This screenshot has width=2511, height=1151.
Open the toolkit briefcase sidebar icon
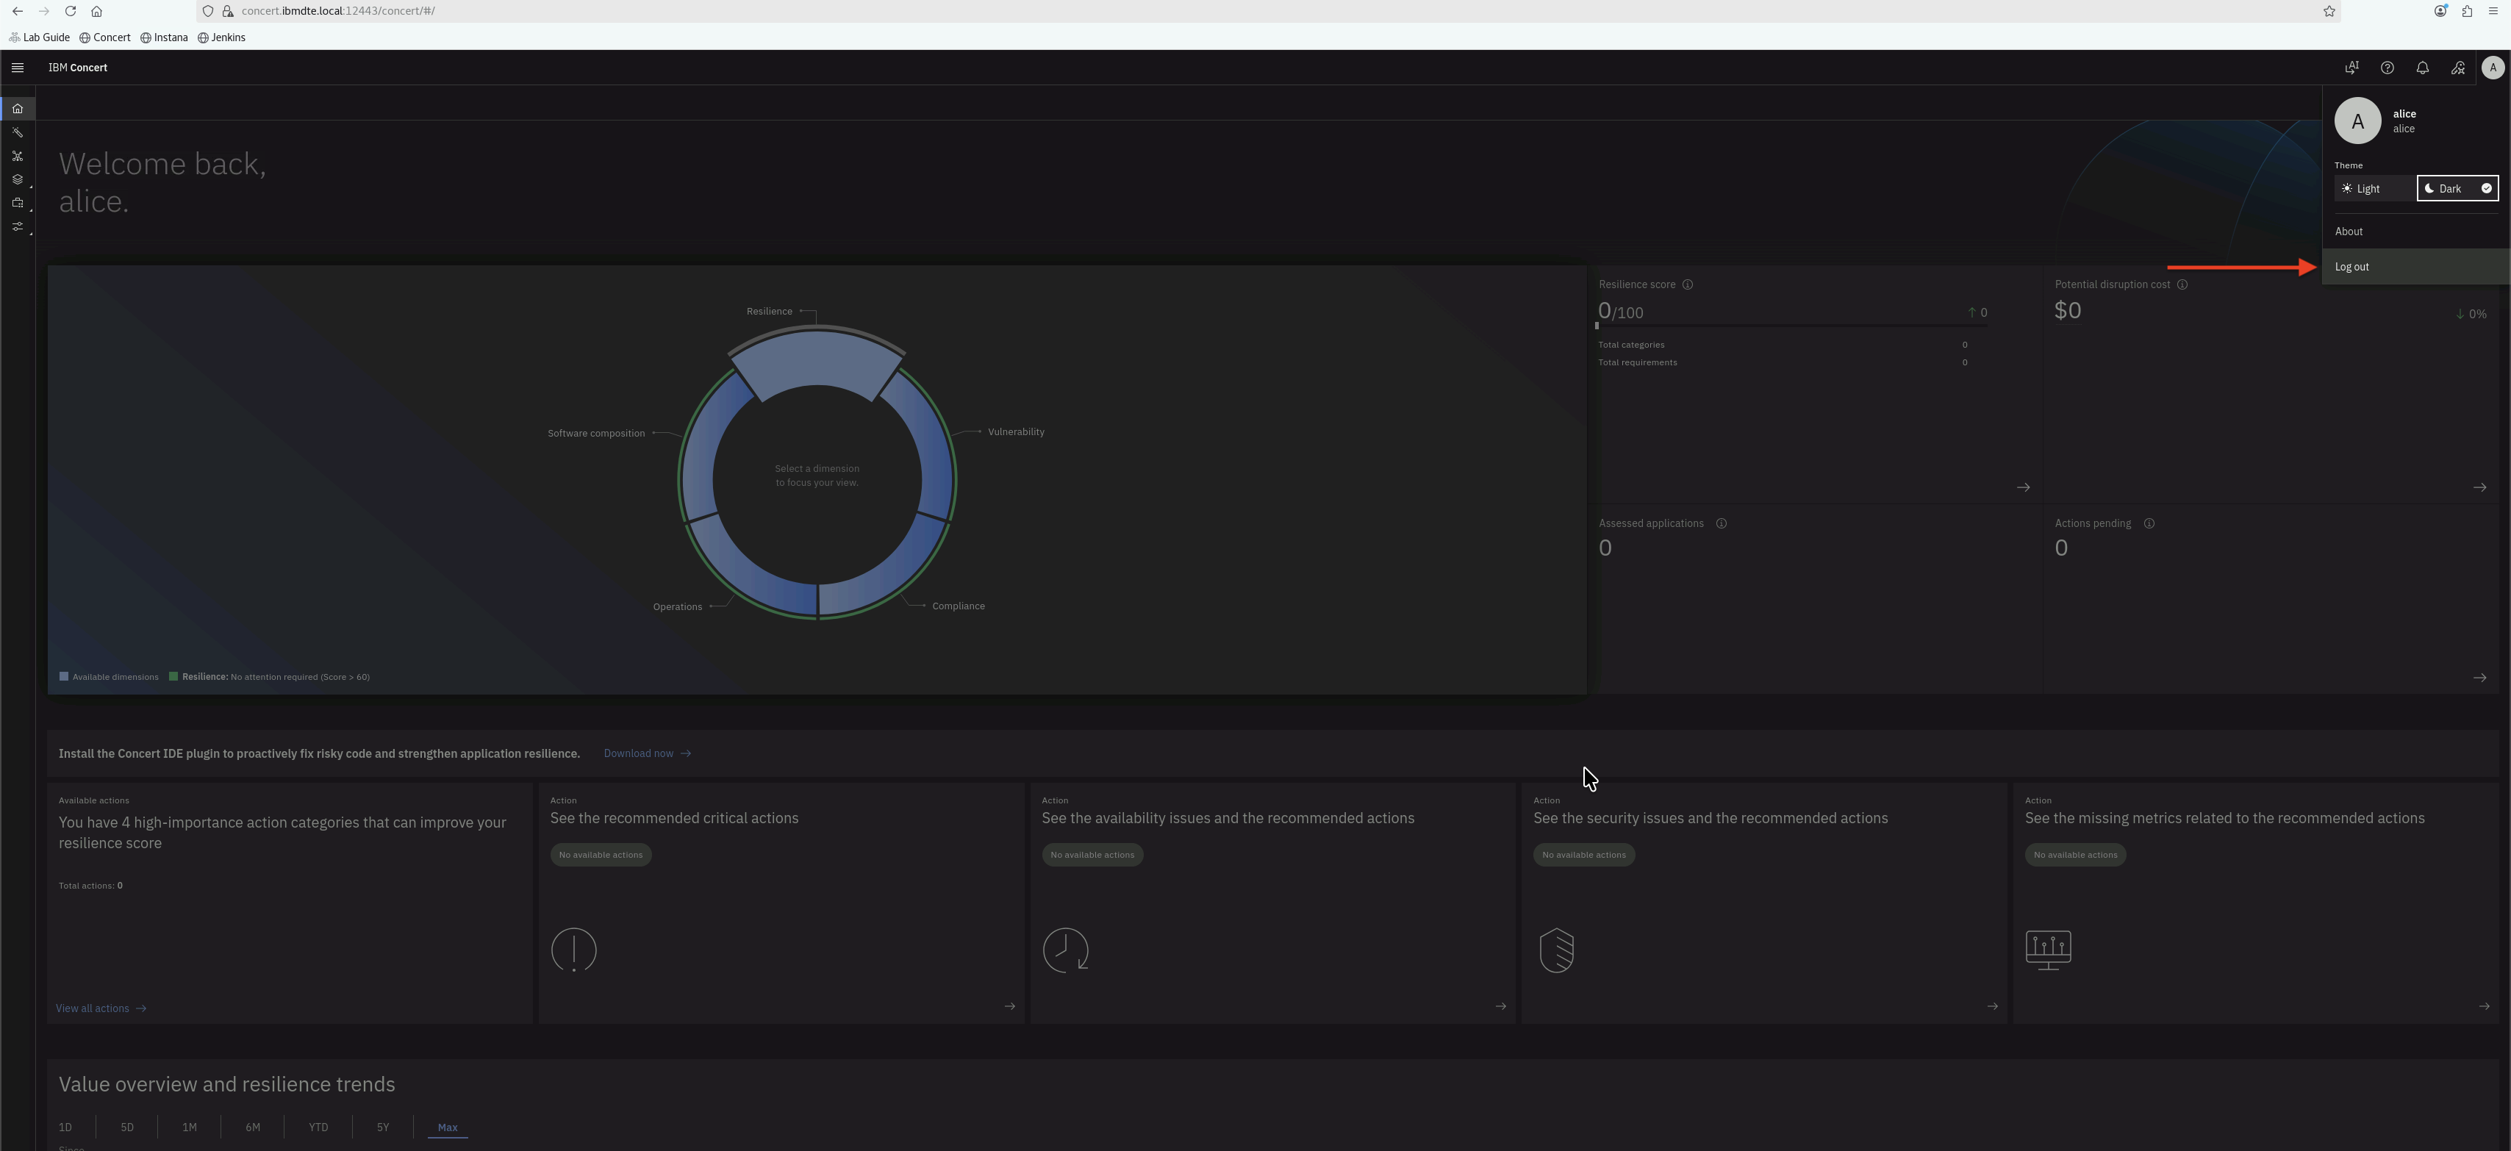pyautogui.click(x=18, y=203)
